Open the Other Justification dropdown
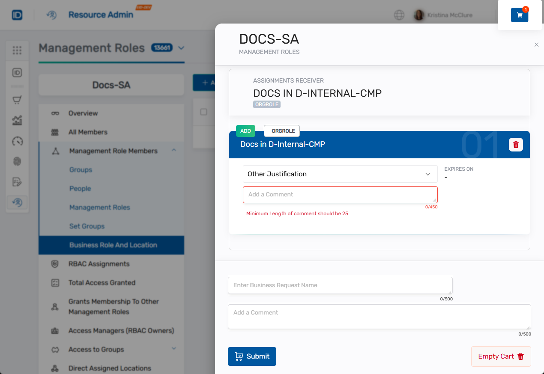This screenshot has width=544, height=374. click(x=340, y=174)
